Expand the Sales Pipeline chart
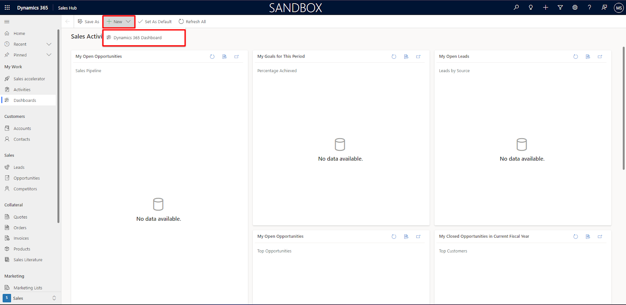626x305 pixels. 237,56
